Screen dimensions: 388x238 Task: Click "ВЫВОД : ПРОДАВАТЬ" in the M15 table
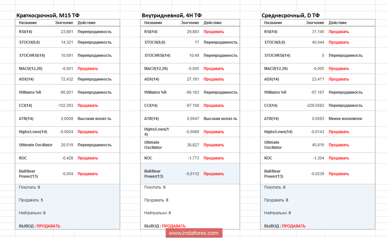[x=39, y=226]
